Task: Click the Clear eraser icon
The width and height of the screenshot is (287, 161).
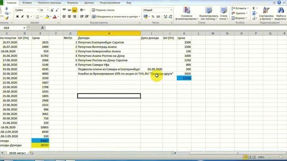Action: 254,18
